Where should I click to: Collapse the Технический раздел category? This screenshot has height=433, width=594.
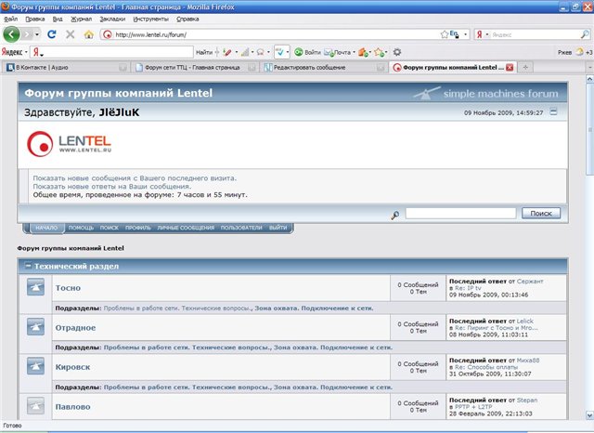(x=28, y=266)
